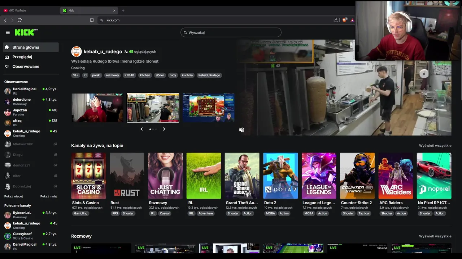Open delordione channel in followed list
This screenshot has height=259, width=462.
pos(31,101)
